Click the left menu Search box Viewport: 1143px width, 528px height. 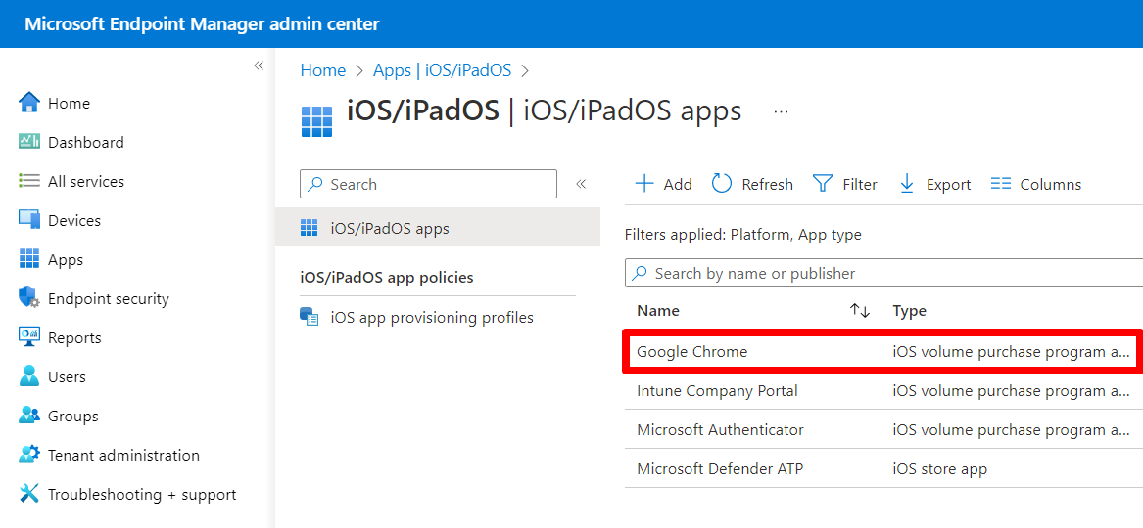click(428, 184)
